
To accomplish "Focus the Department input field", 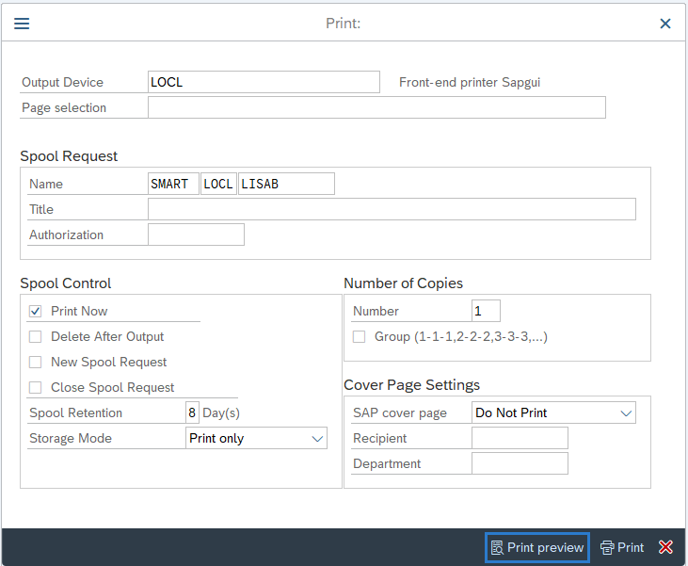I will 520,463.
